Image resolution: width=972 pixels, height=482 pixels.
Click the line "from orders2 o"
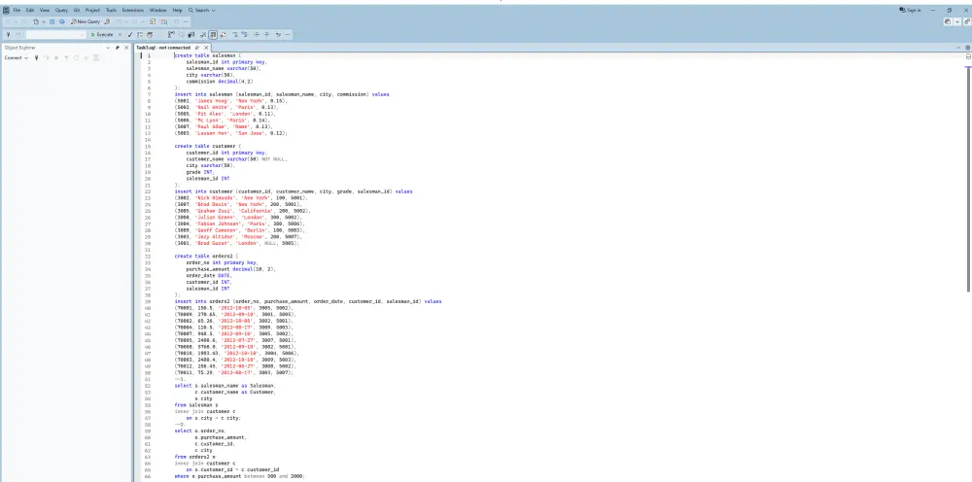point(194,457)
